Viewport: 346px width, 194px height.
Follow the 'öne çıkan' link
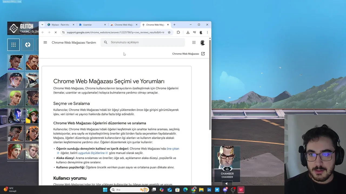(173, 149)
